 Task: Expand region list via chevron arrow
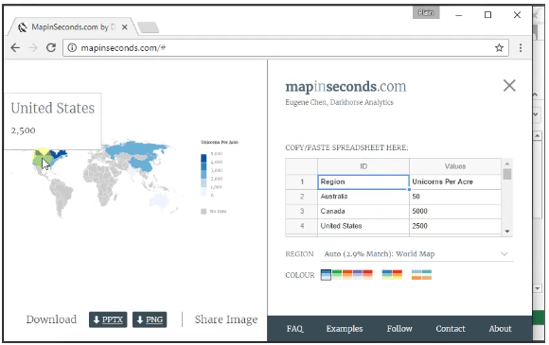coord(505,253)
